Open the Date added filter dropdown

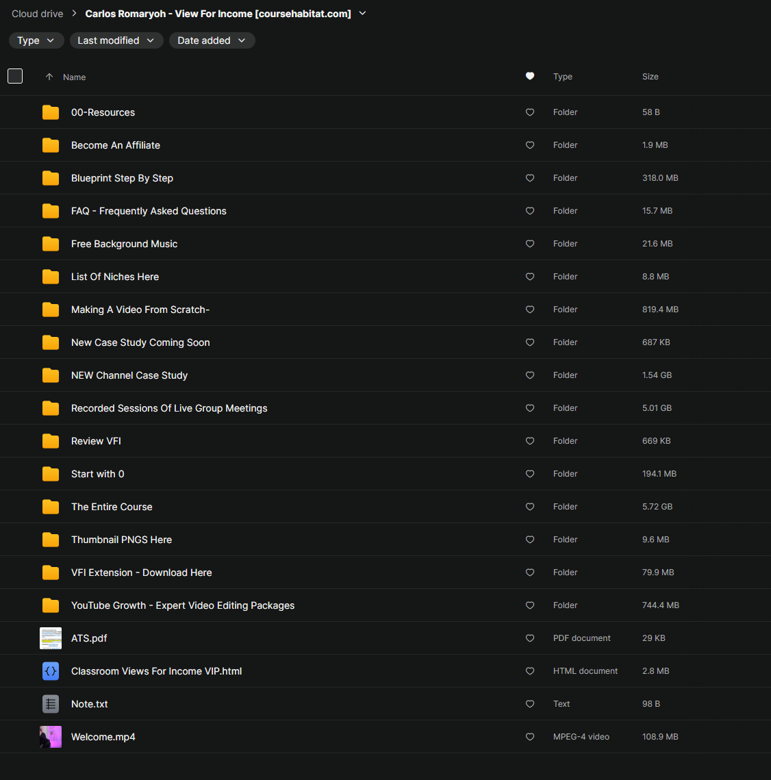212,40
